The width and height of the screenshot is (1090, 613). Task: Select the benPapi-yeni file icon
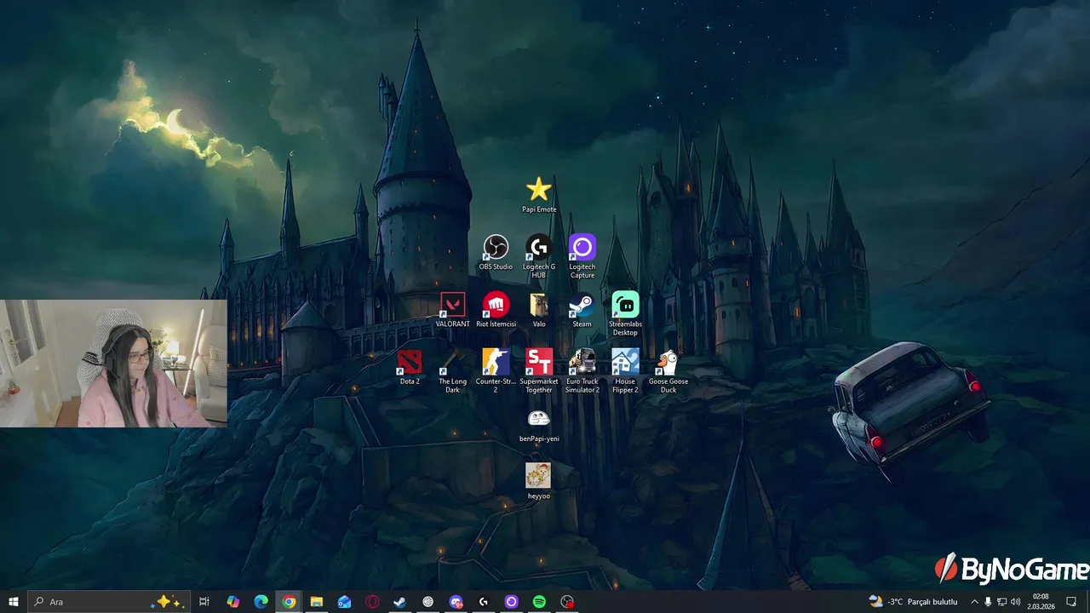click(539, 419)
